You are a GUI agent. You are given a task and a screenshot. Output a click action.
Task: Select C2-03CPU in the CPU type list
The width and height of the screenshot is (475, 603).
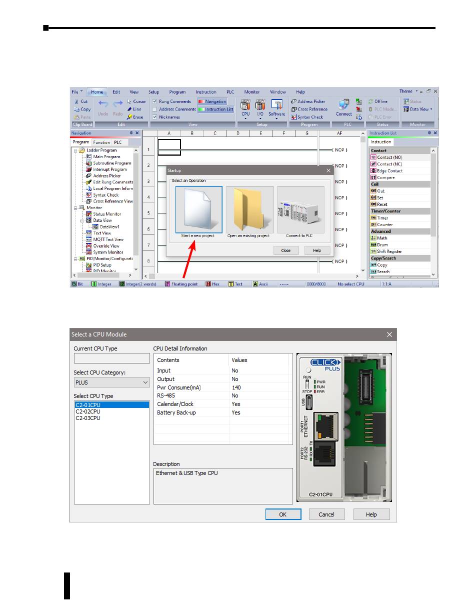click(111, 418)
